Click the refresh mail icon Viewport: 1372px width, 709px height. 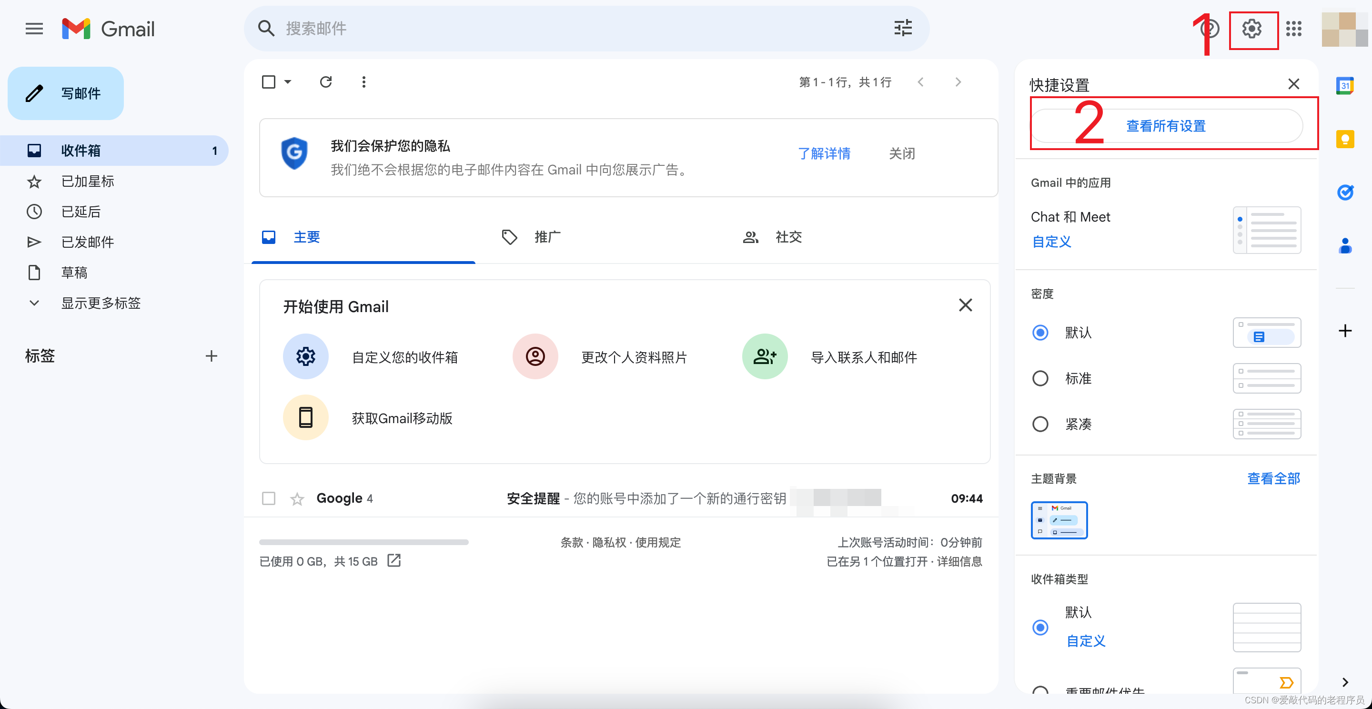click(x=326, y=82)
